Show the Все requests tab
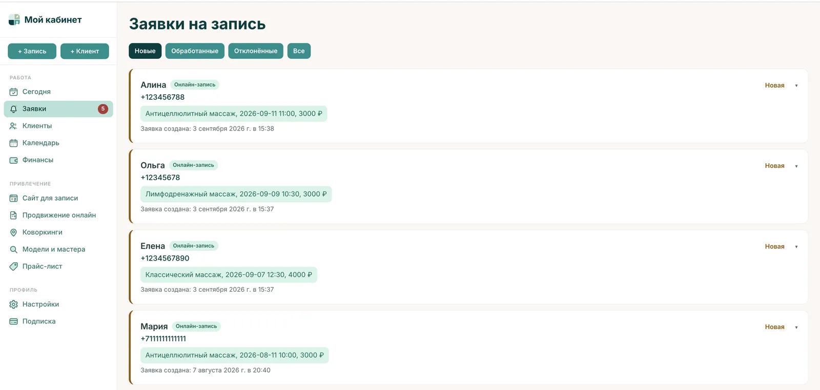Image resolution: width=820 pixels, height=390 pixels. point(299,51)
